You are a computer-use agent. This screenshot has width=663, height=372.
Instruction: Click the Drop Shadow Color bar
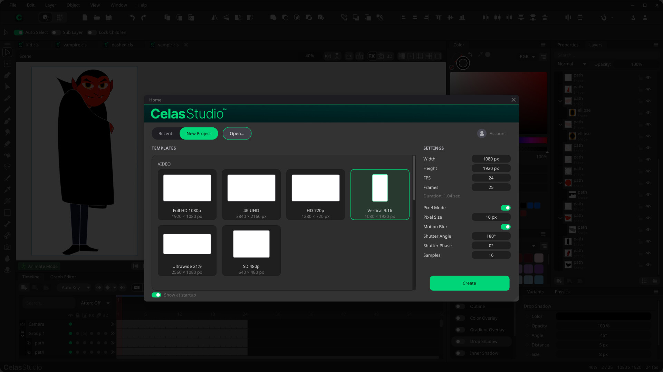click(x=603, y=316)
